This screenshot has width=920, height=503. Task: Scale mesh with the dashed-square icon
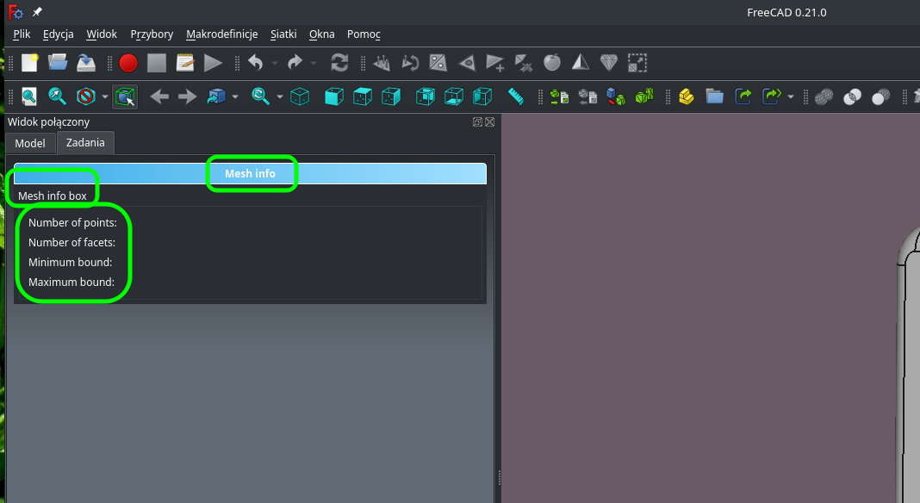point(637,62)
